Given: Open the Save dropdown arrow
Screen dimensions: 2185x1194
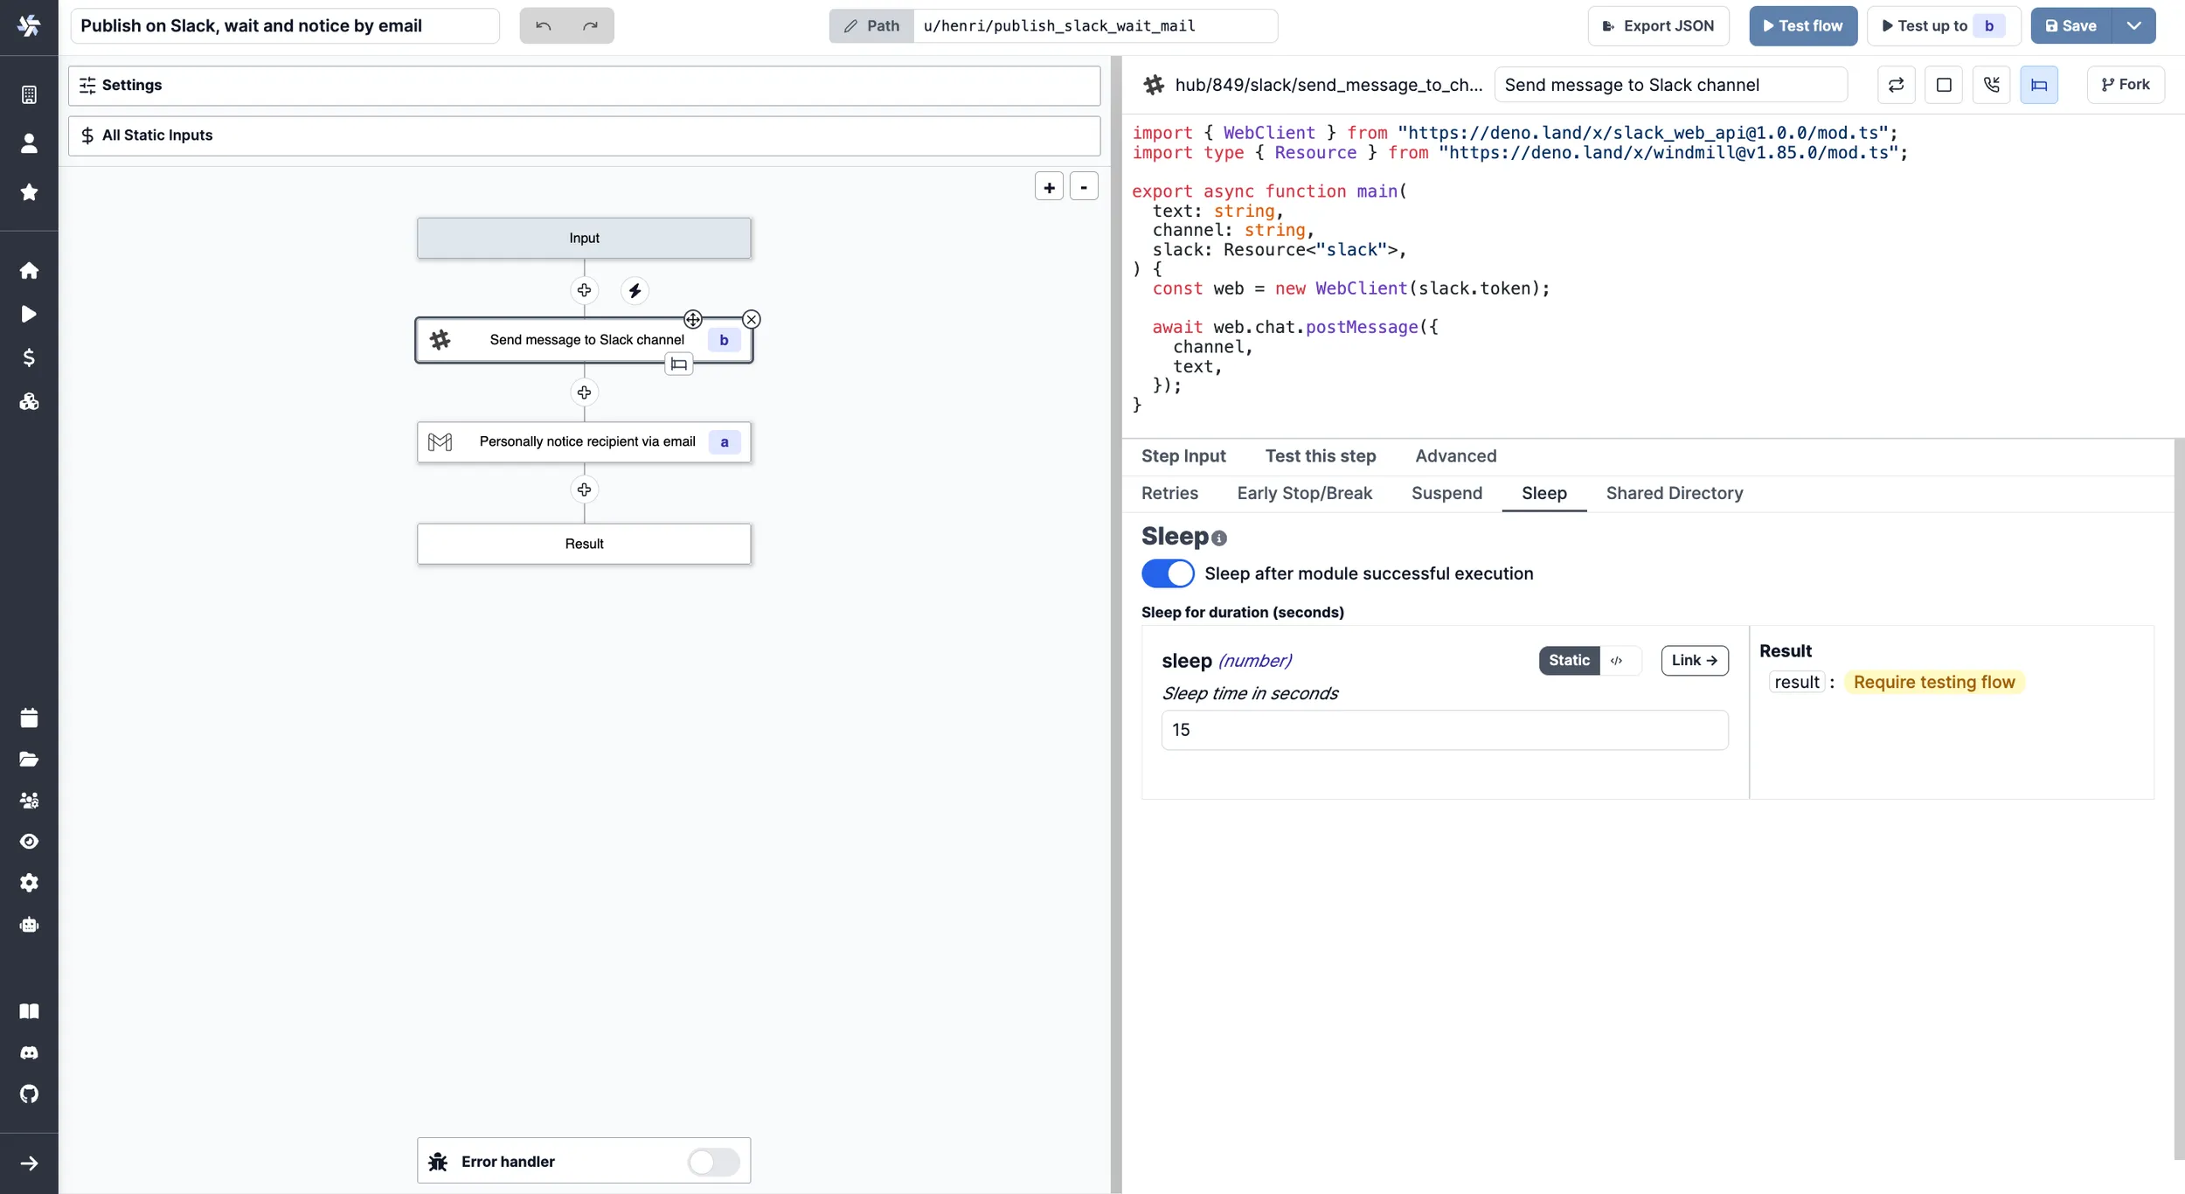Looking at the screenshot, I should click(x=2133, y=26).
